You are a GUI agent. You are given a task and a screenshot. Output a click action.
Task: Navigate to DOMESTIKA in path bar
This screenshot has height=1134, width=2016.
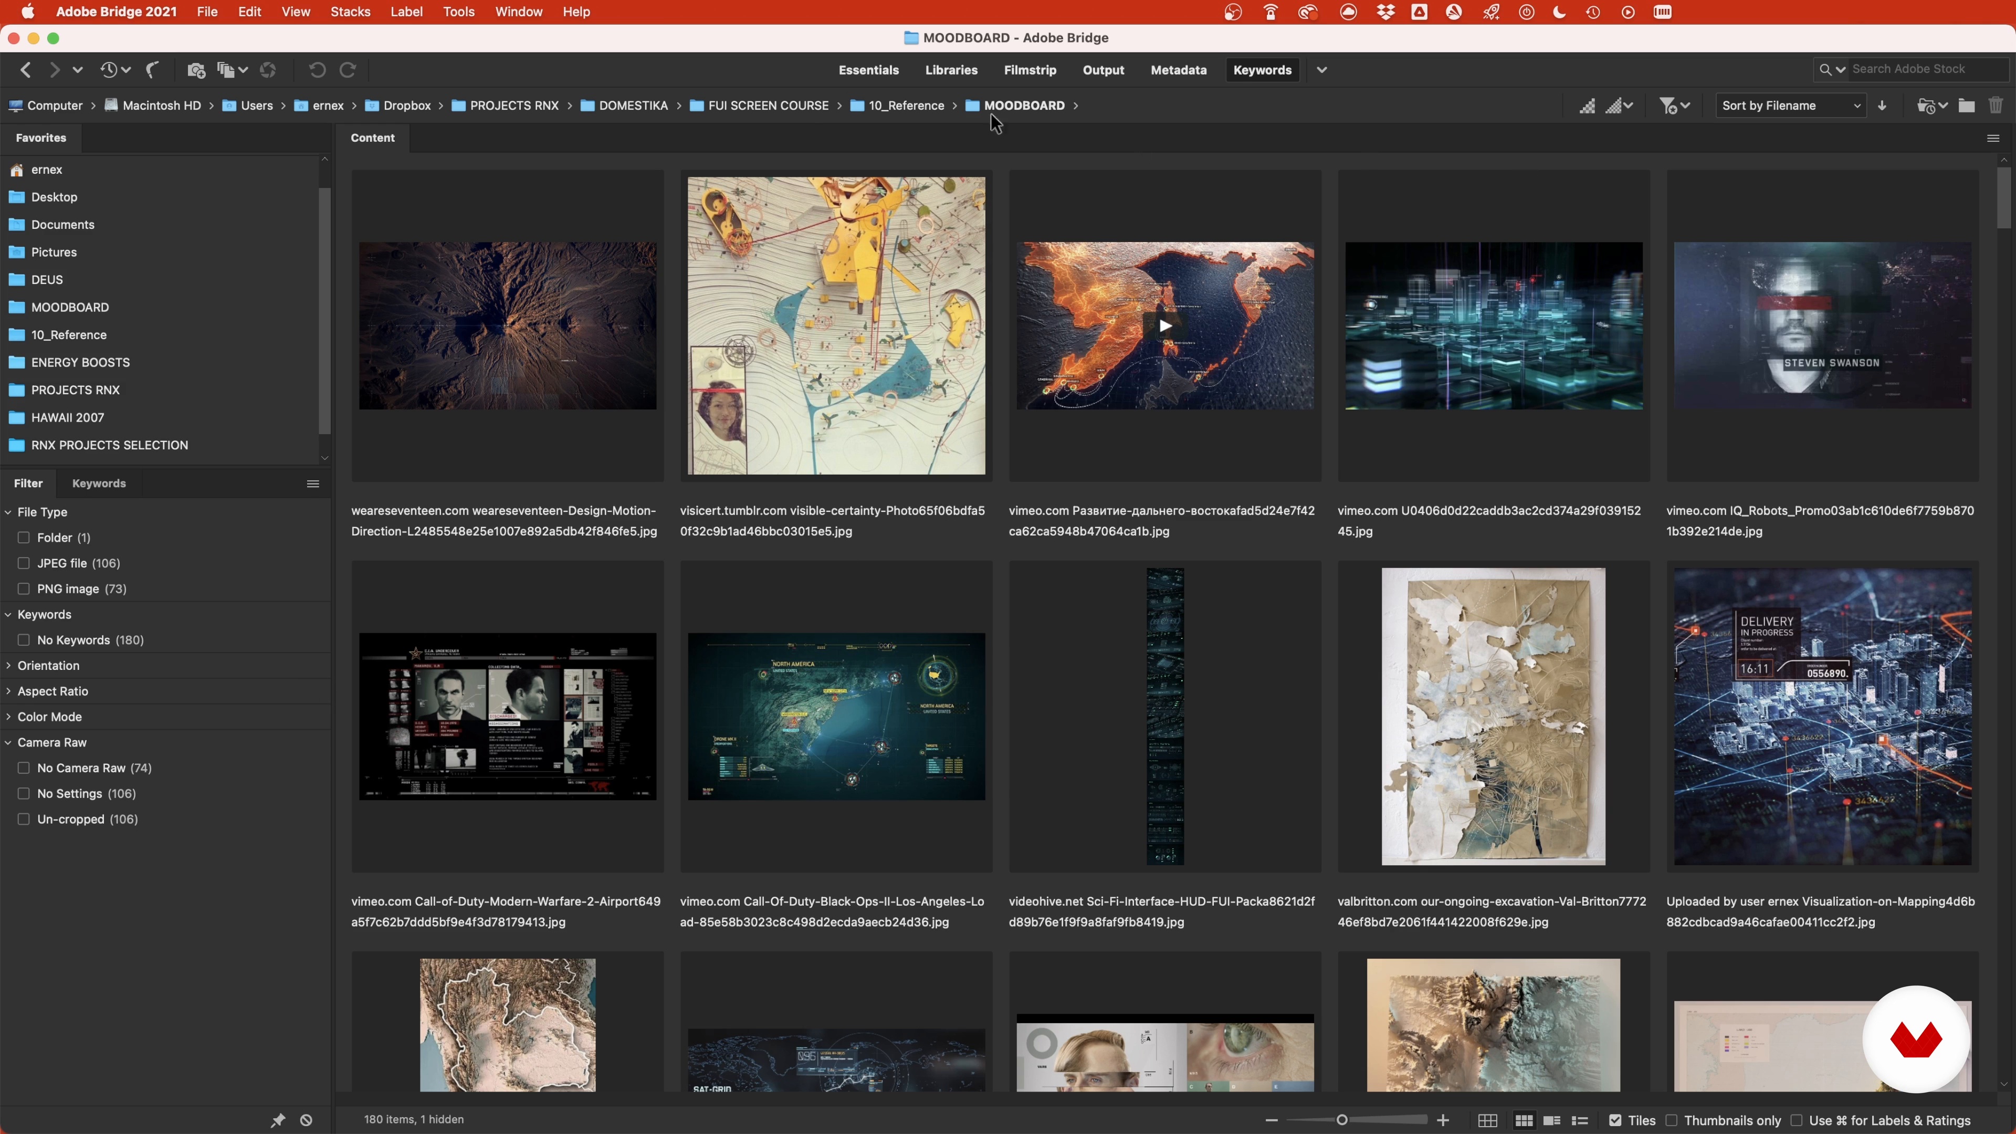point(625,106)
